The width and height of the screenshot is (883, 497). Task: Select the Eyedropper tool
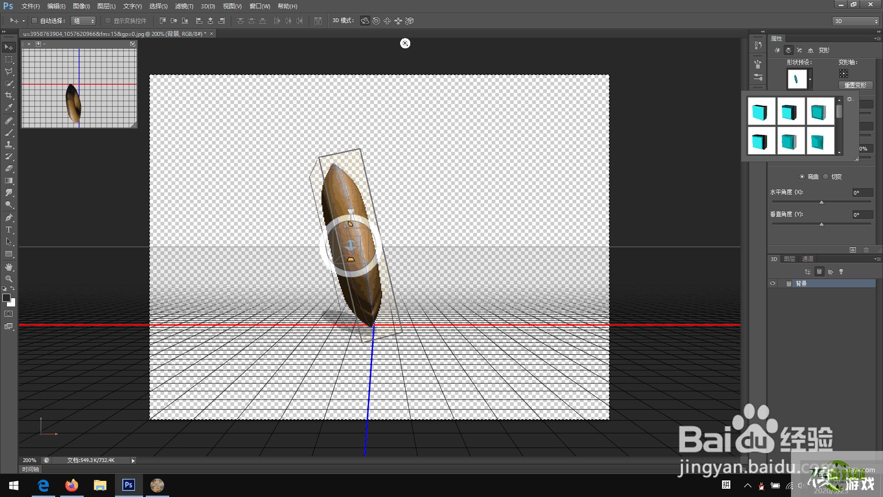click(x=9, y=107)
